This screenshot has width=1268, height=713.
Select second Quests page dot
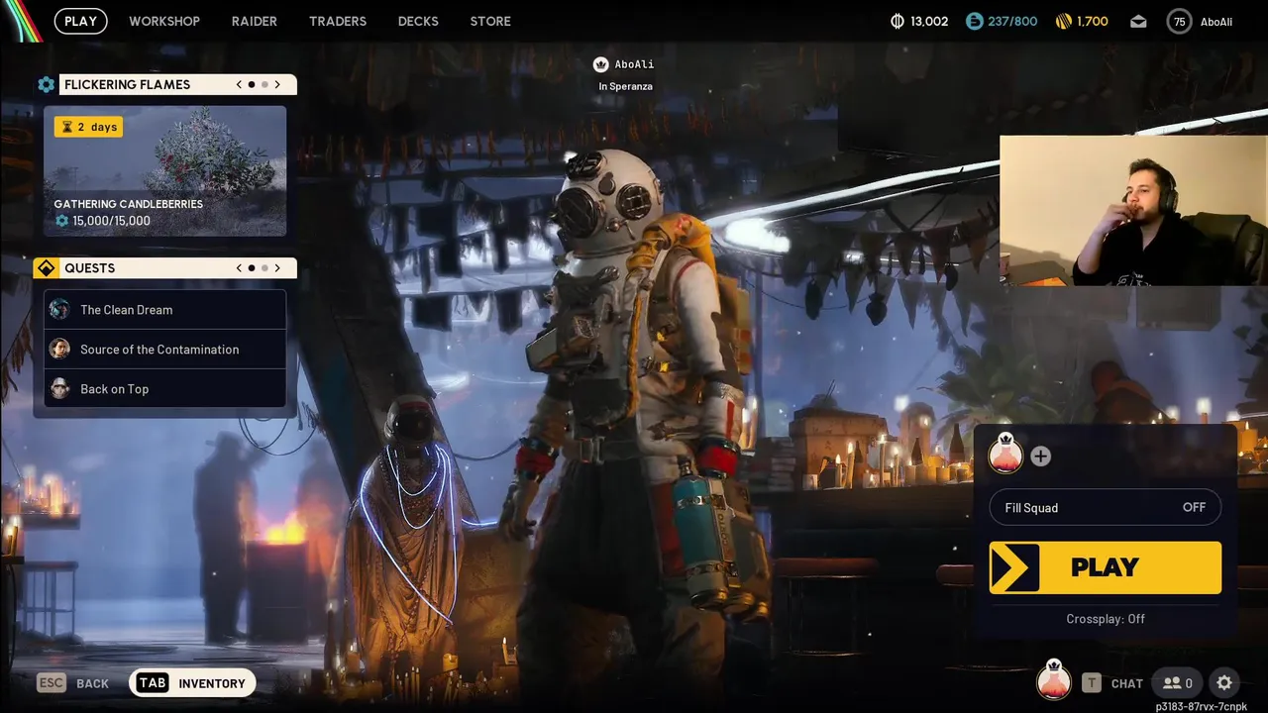tap(264, 268)
